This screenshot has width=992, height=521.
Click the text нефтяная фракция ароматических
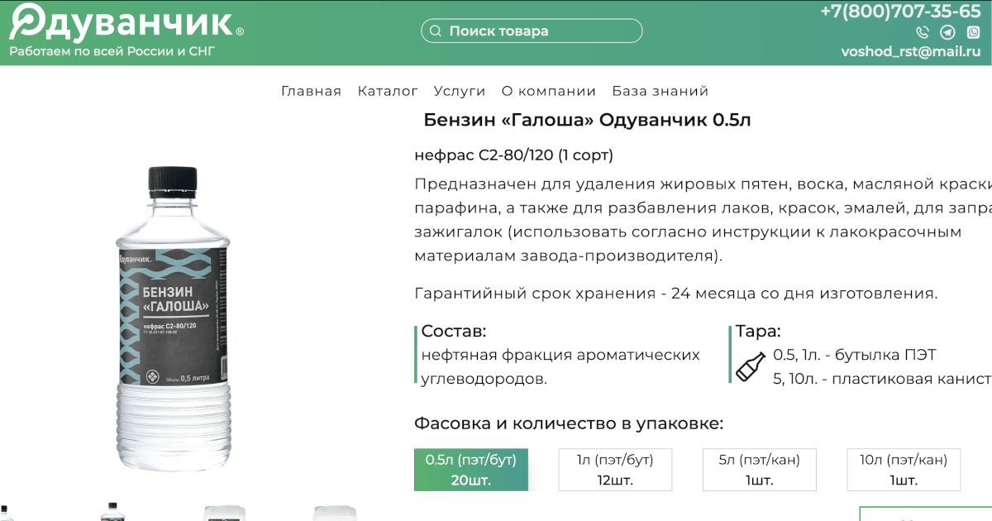tap(560, 356)
